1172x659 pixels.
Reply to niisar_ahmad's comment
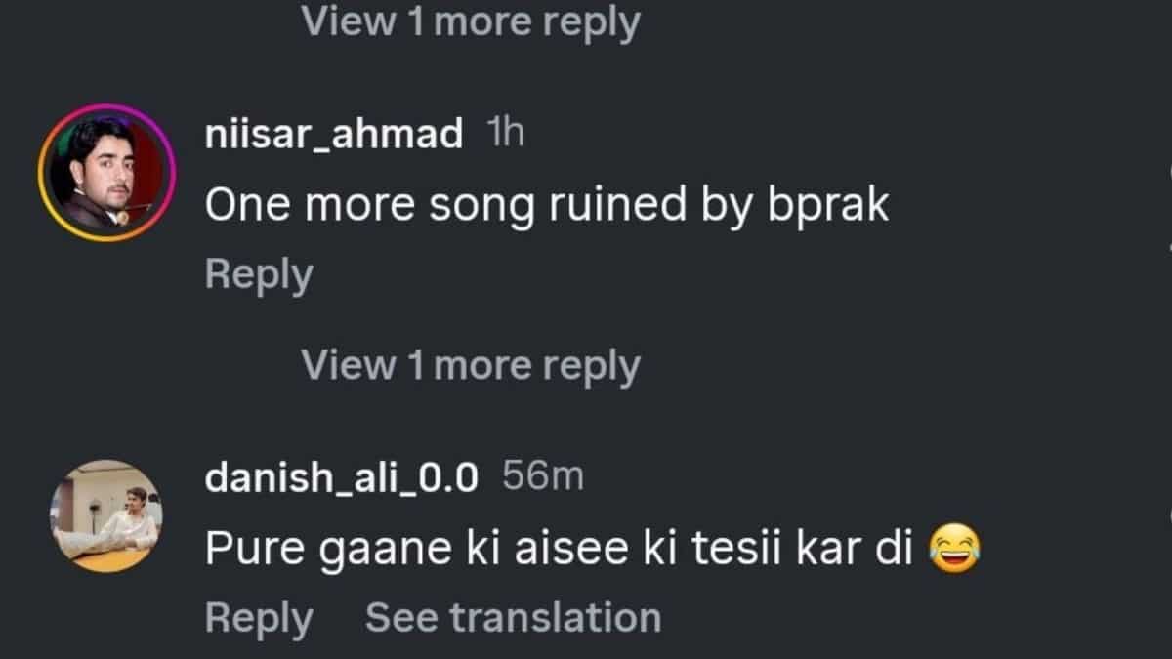coord(259,274)
